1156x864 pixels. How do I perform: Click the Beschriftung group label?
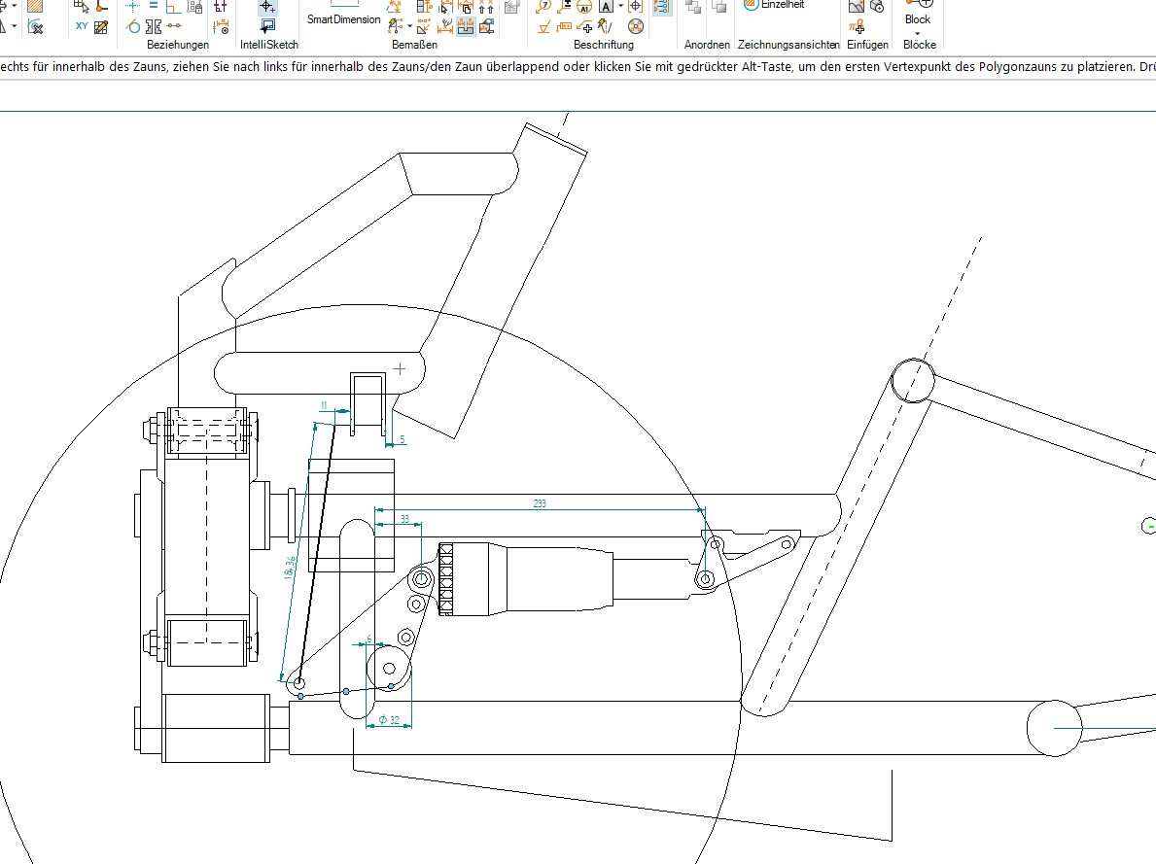[x=604, y=44]
